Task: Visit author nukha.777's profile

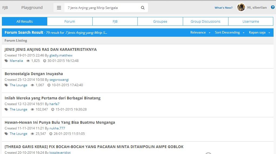Action: [57, 128]
